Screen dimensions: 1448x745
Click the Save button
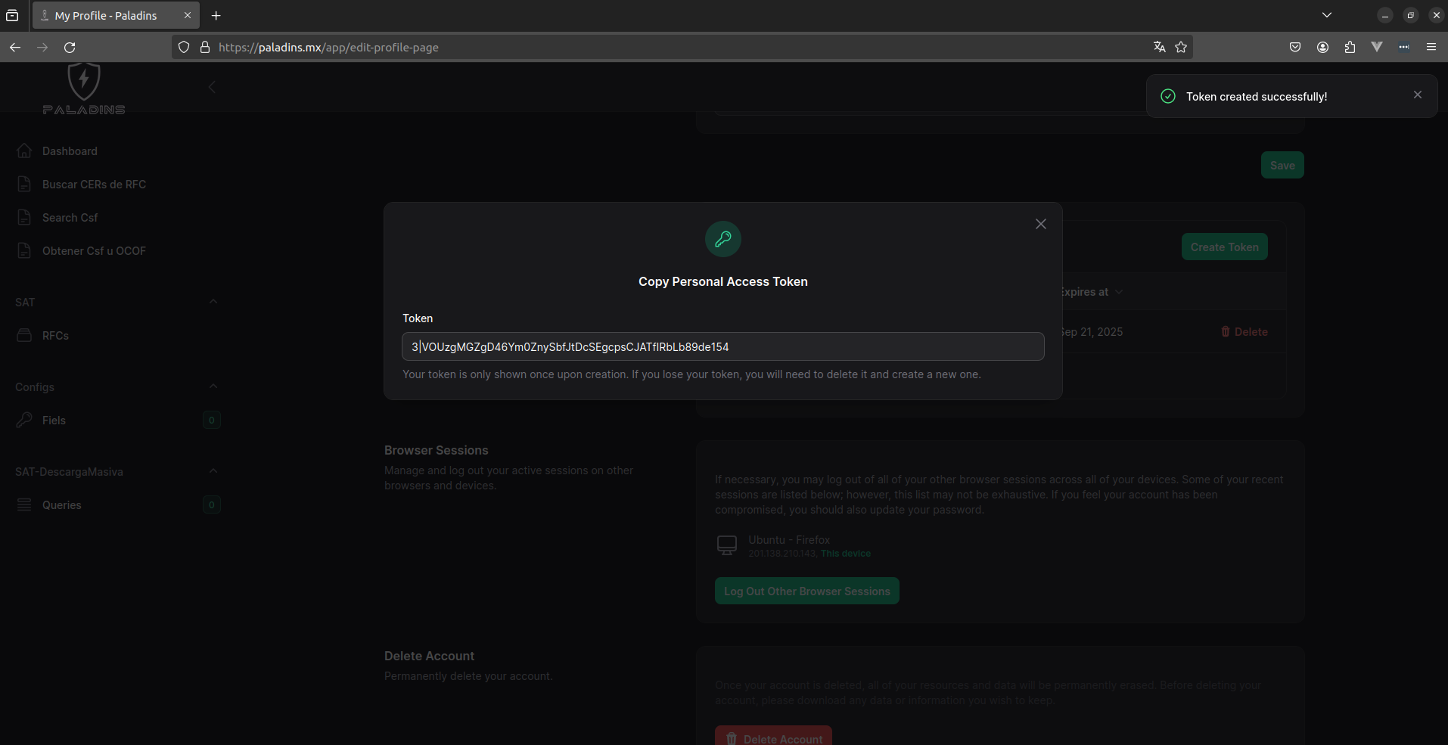(1282, 166)
